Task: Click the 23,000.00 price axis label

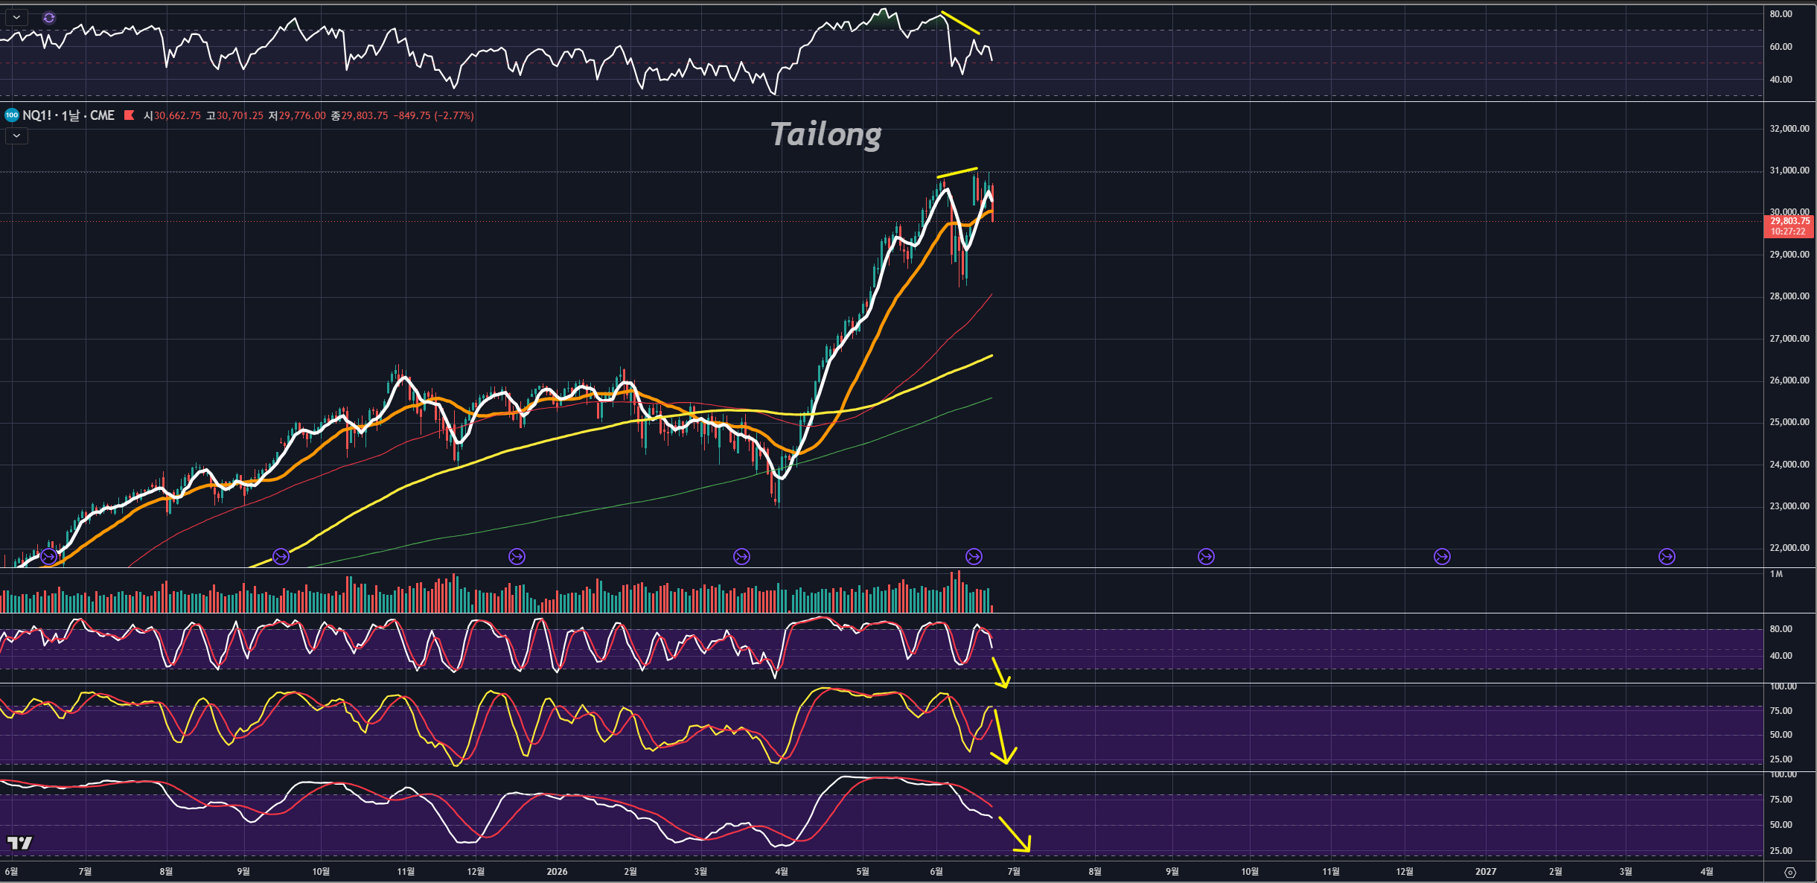Action: [1789, 506]
